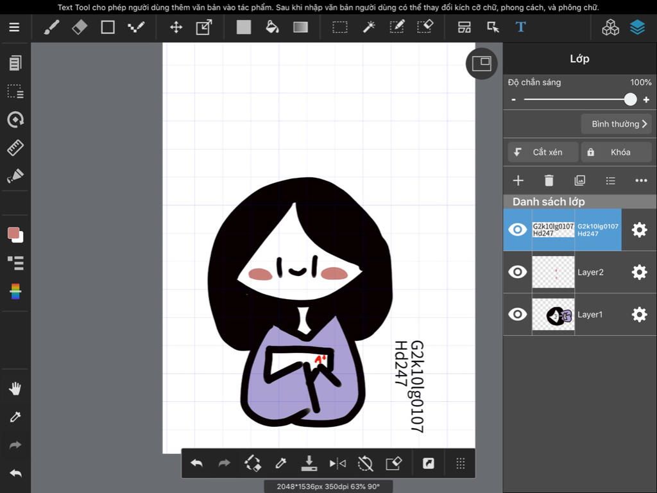Decrease opacity with the minus button
The width and height of the screenshot is (657, 493).
click(x=514, y=99)
